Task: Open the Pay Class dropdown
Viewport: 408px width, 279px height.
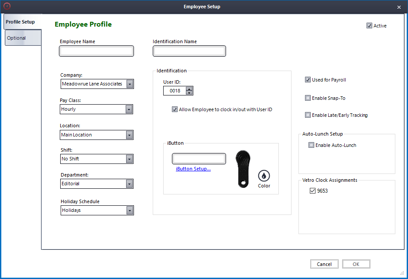Action: click(x=130, y=109)
